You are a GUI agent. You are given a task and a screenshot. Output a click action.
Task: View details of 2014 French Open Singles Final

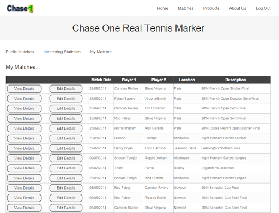tap(24, 89)
